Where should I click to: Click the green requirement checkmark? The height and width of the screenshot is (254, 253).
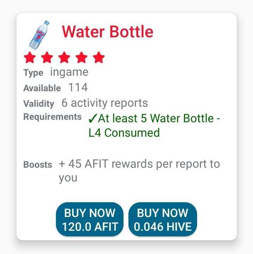click(93, 119)
